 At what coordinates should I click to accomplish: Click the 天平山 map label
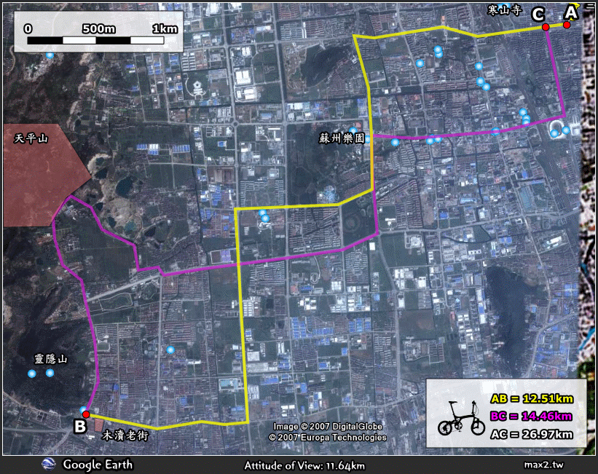point(31,138)
